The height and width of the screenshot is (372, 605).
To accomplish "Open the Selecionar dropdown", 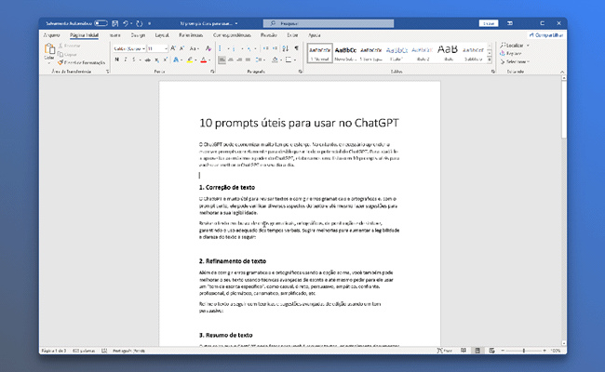I will tap(515, 61).
